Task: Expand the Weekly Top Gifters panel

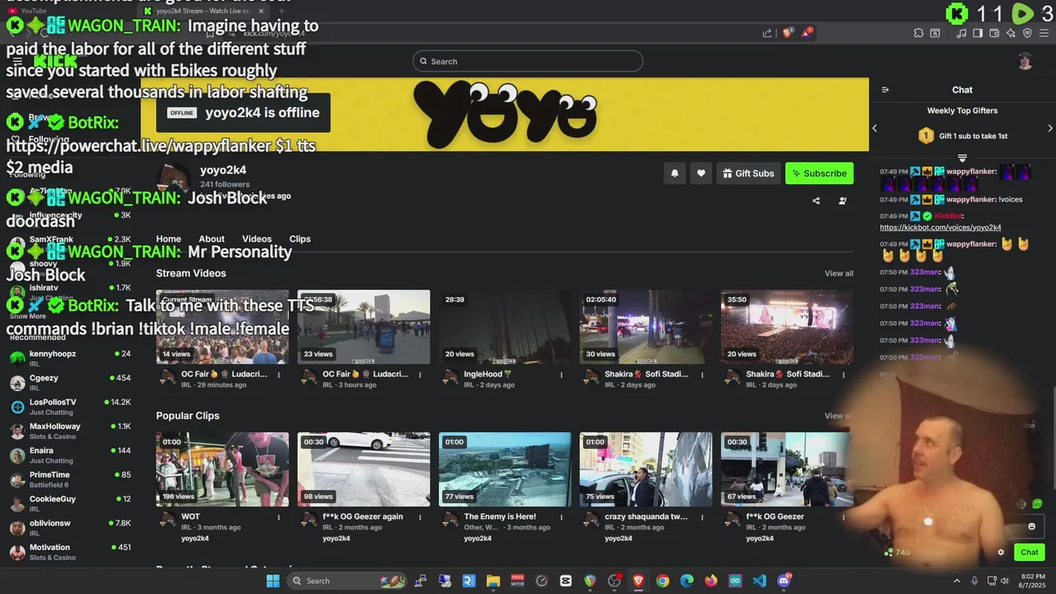Action: [962, 158]
